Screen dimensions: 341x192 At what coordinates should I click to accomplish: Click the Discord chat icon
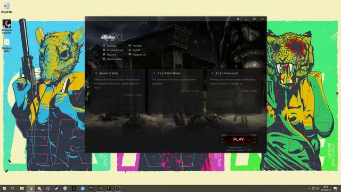(x=104, y=54)
